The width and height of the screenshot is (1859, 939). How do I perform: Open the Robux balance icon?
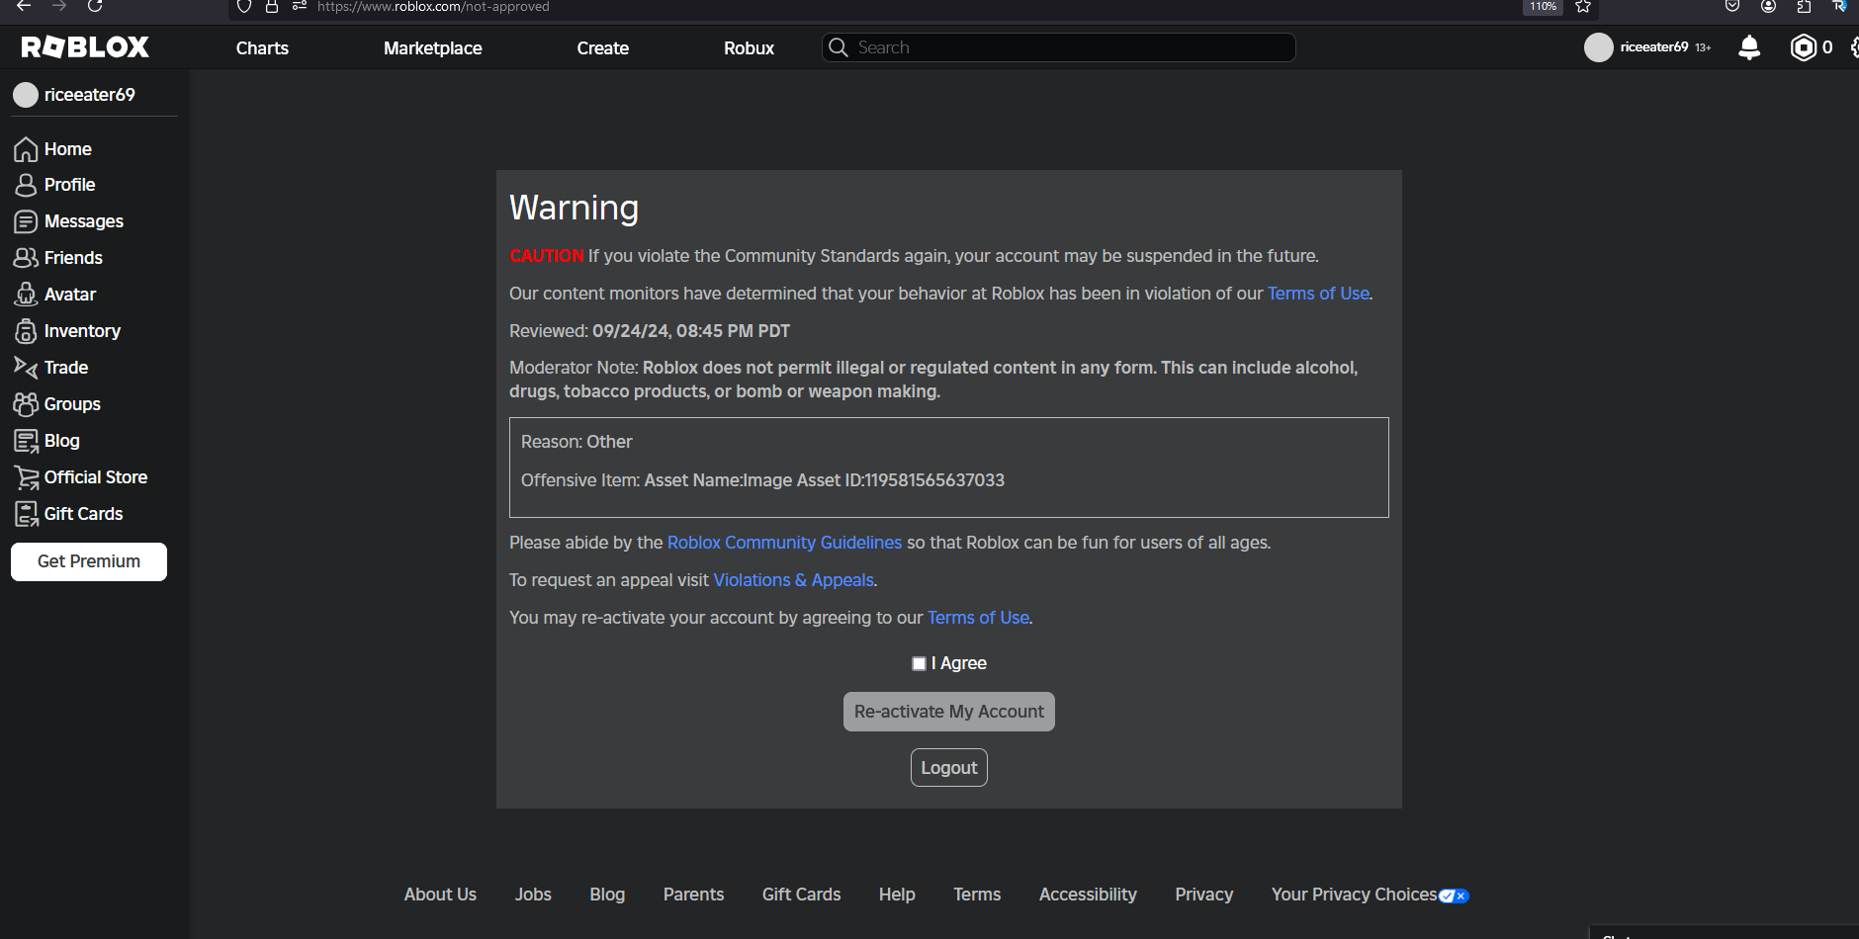(x=1804, y=47)
